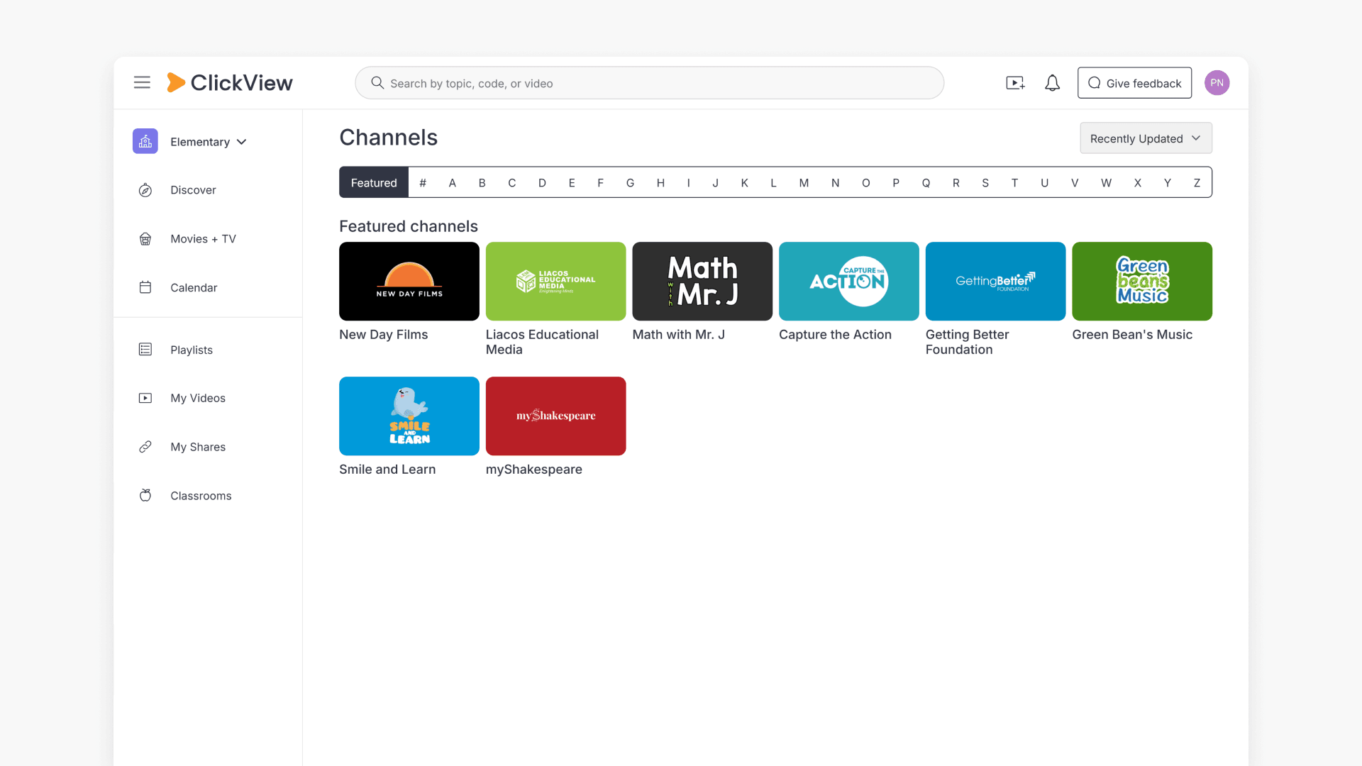
Task: Click the 'New Day Films' title text
Action: (x=384, y=335)
